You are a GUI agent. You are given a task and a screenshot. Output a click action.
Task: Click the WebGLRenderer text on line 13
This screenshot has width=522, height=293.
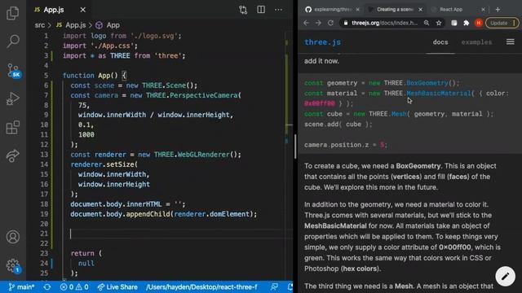coord(203,155)
